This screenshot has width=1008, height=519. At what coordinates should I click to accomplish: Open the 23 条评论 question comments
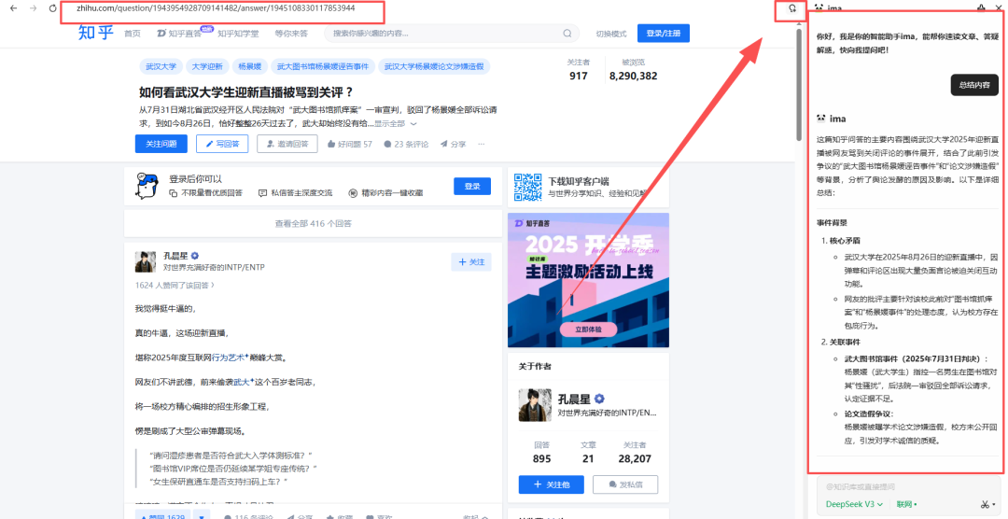click(x=406, y=144)
